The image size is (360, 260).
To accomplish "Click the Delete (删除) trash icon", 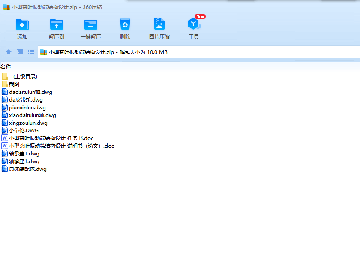I will click(x=125, y=24).
